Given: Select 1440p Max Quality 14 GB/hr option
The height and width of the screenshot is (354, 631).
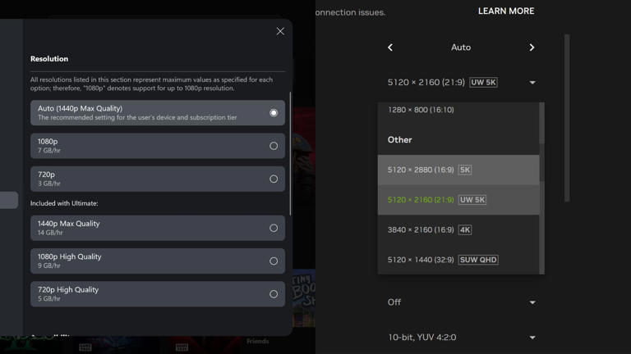Looking at the screenshot, I should coord(158,228).
